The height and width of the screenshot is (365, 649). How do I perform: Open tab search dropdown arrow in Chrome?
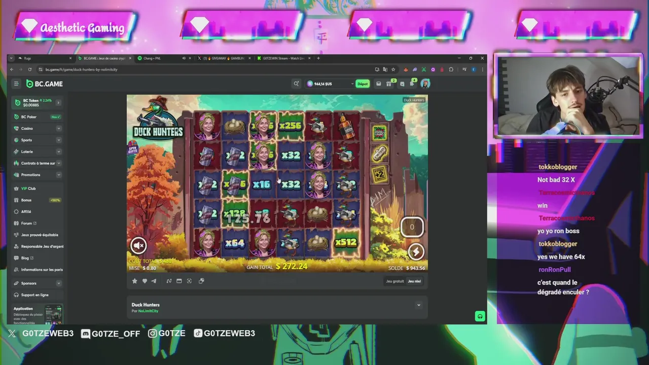pos(11,58)
